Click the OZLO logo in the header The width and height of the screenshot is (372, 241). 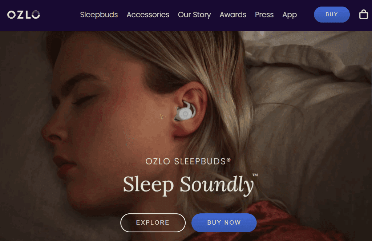24,15
